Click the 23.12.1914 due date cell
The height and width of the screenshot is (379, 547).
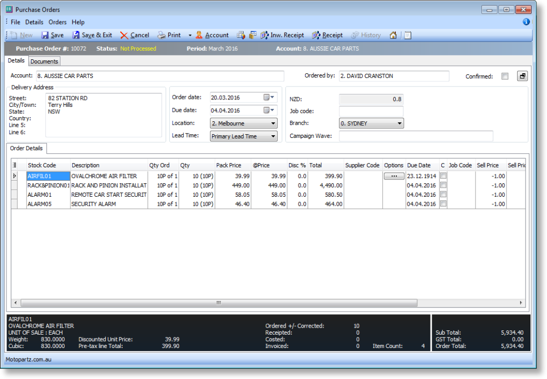click(x=422, y=176)
